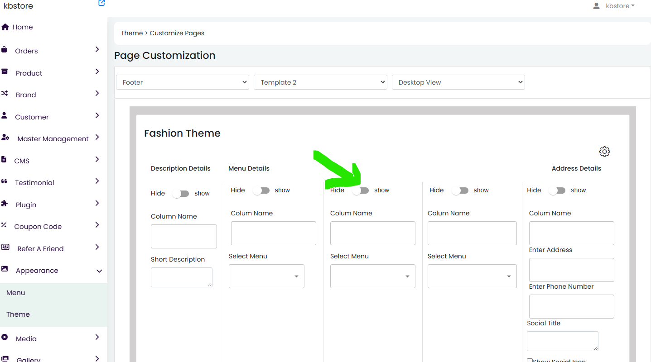651x362 pixels.
Task: Toggle Hide/show switch under Menu Details heading
Action: point(261,191)
